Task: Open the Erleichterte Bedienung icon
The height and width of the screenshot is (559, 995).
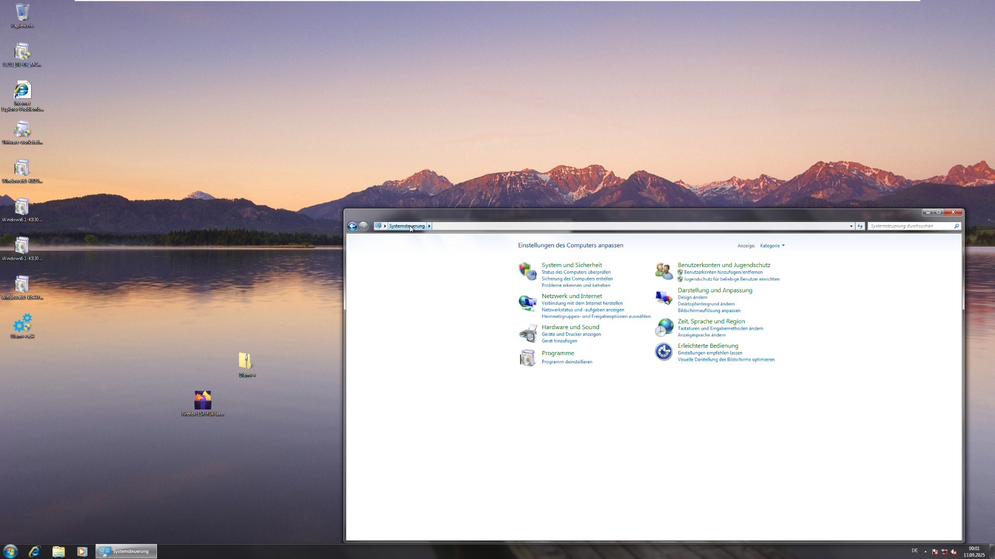Action: (x=663, y=352)
